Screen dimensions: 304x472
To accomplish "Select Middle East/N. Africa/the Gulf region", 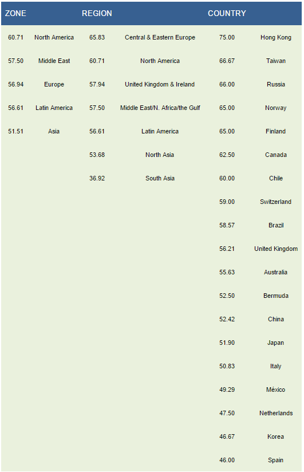I will point(160,108).
